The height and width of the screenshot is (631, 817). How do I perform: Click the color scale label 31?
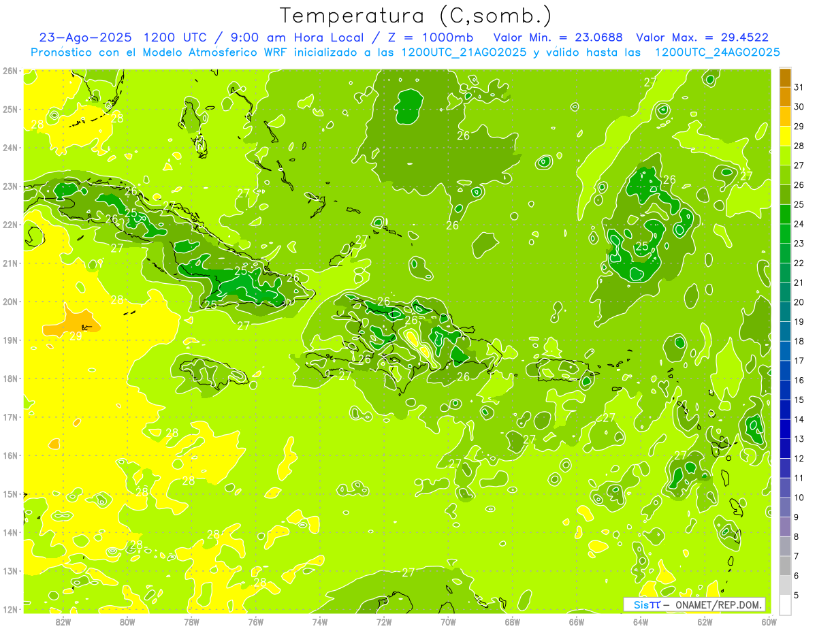coord(799,87)
